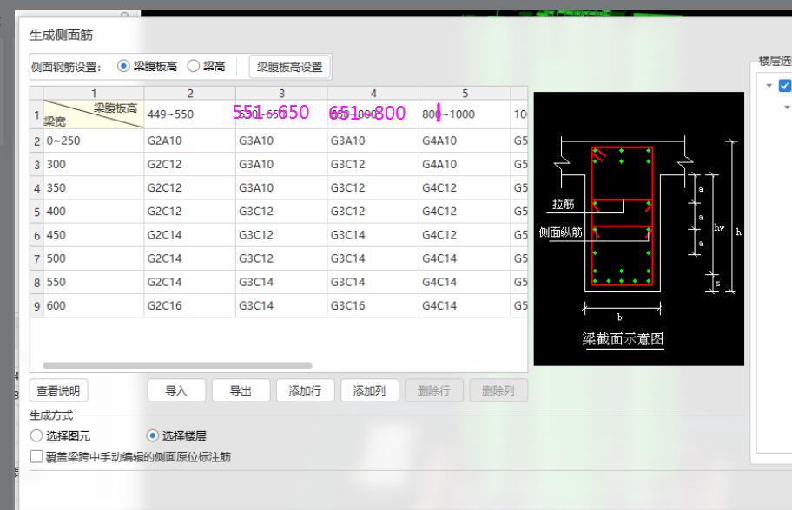Viewport: 792px width, 510px height.
Task: Click cell G3C16 in row 600
Action: [x=373, y=305]
